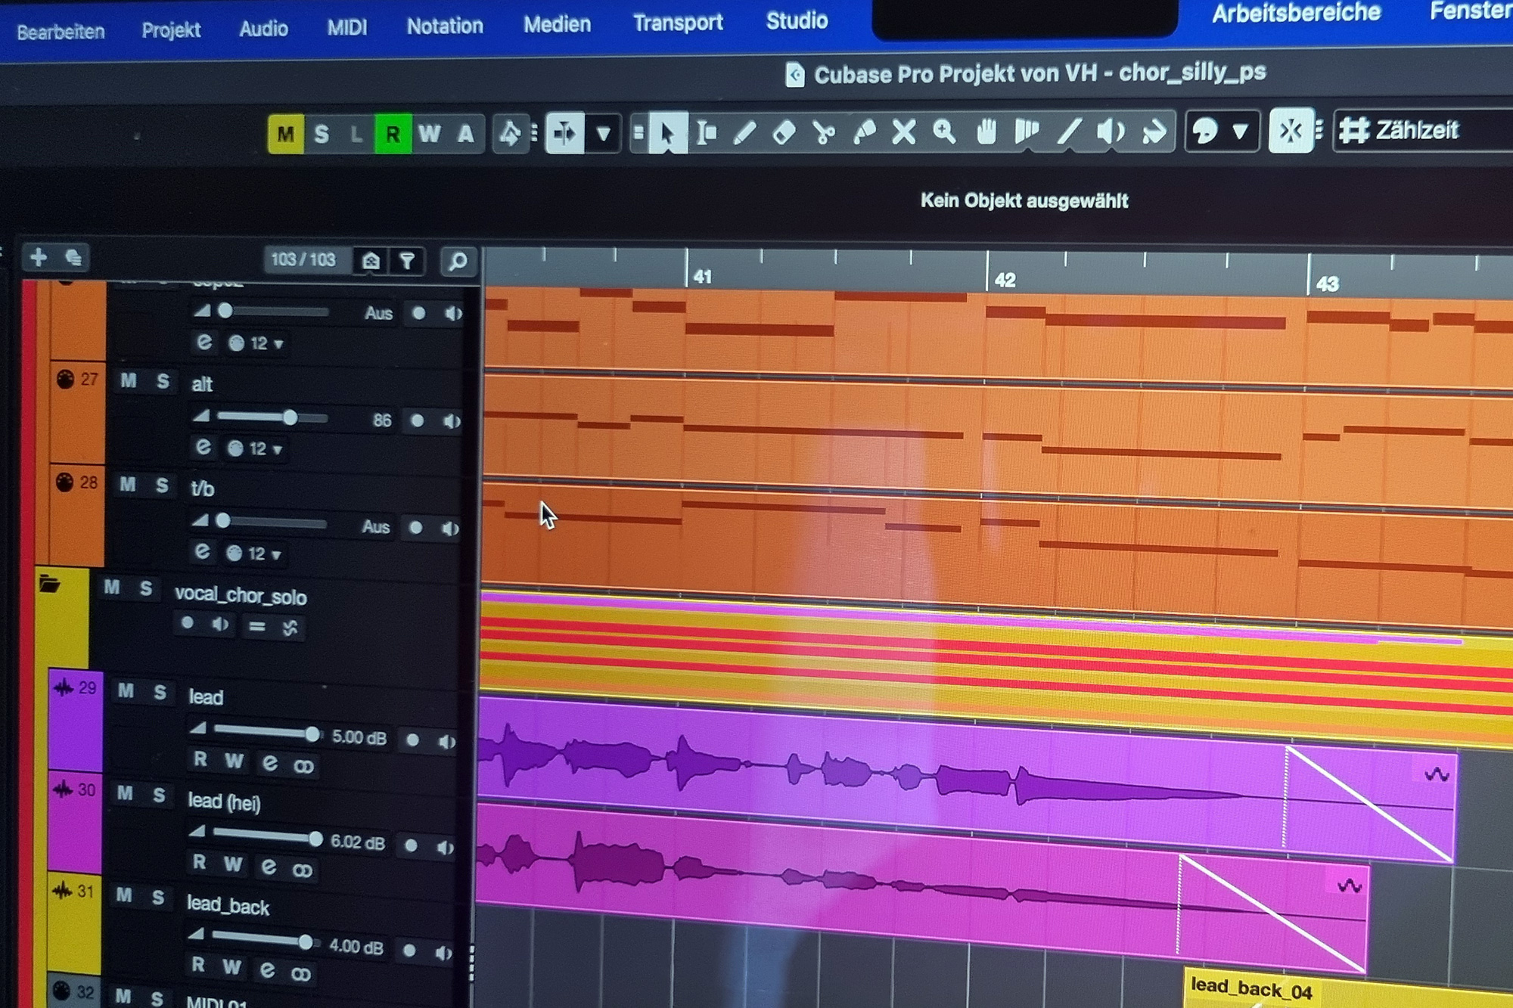Select the Glue tool
Screen dimensions: 1513x1008
[x=863, y=133]
